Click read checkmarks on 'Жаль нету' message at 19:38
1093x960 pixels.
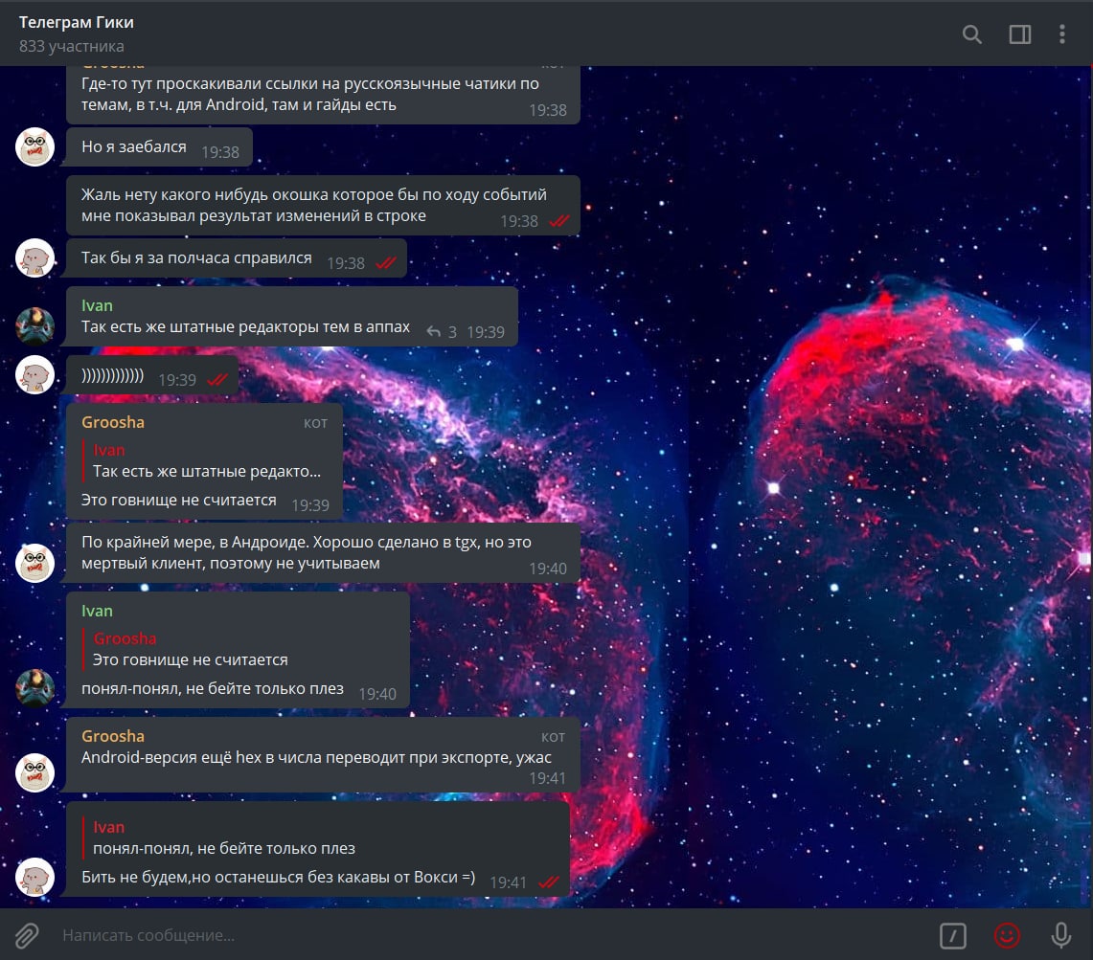[559, 221]
